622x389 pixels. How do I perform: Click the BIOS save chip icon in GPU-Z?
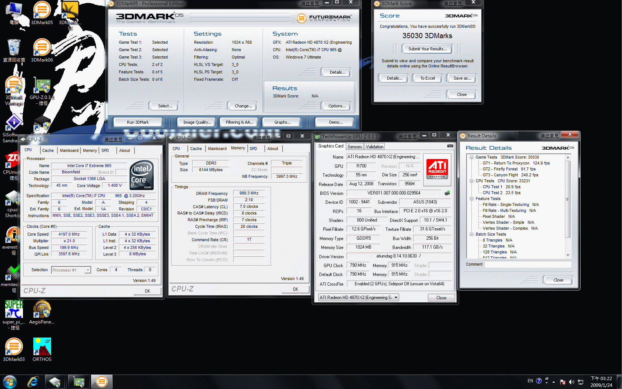tap(447, 193)
